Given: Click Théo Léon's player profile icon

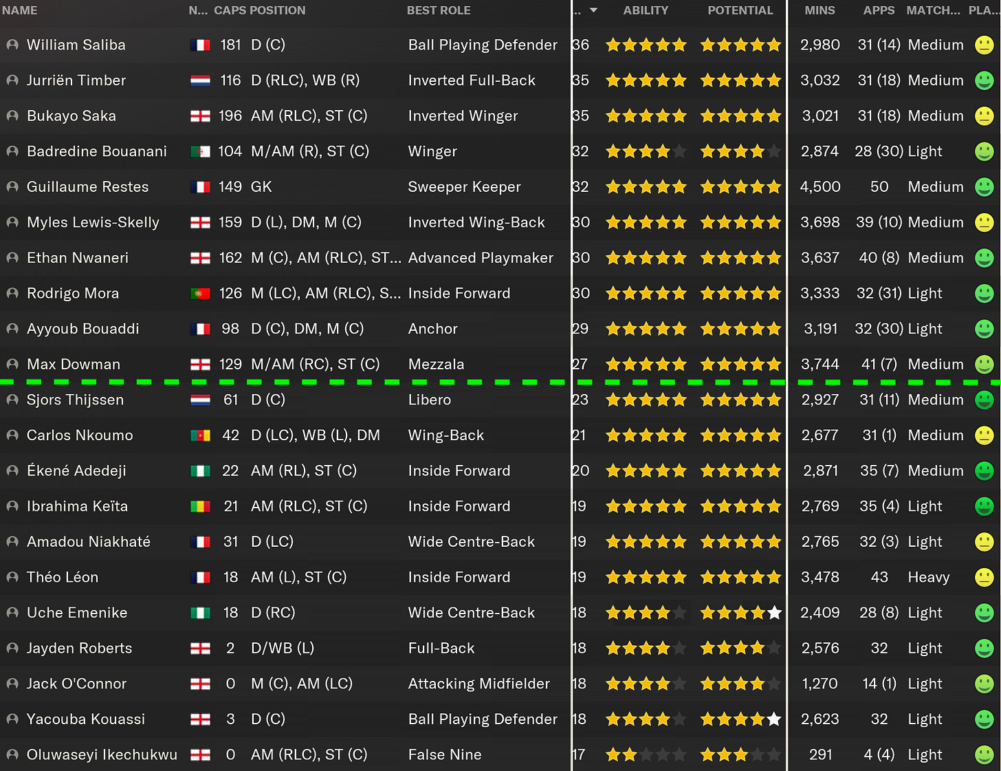Looking at the screenshot, I should pos(12,577).
